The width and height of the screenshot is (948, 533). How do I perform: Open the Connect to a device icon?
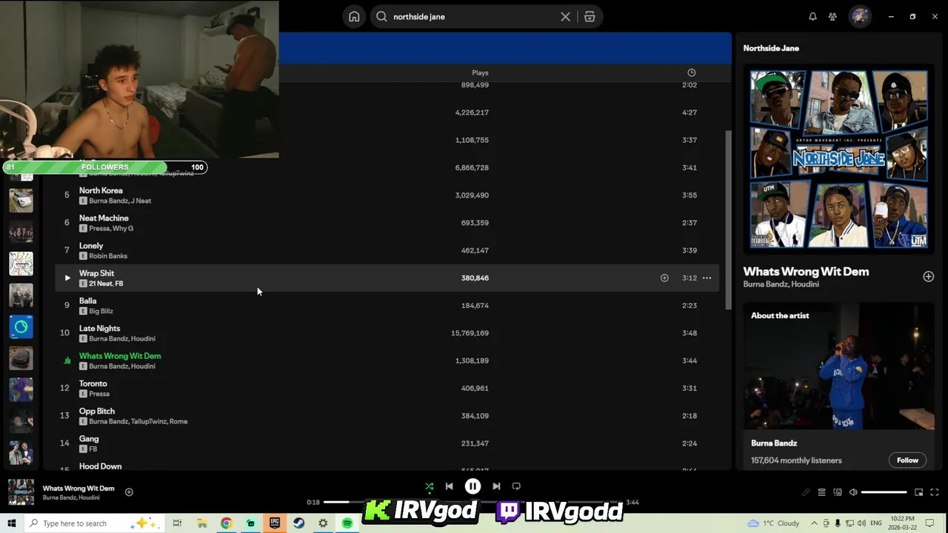[838, 492]
